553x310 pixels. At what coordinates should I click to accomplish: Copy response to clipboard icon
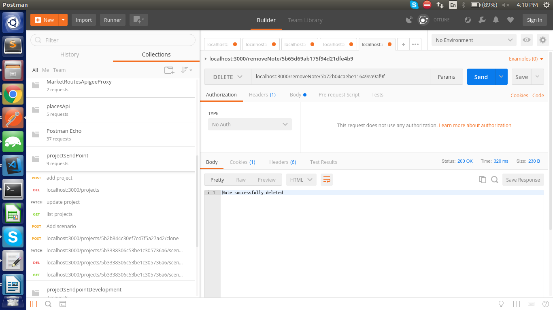483,180
